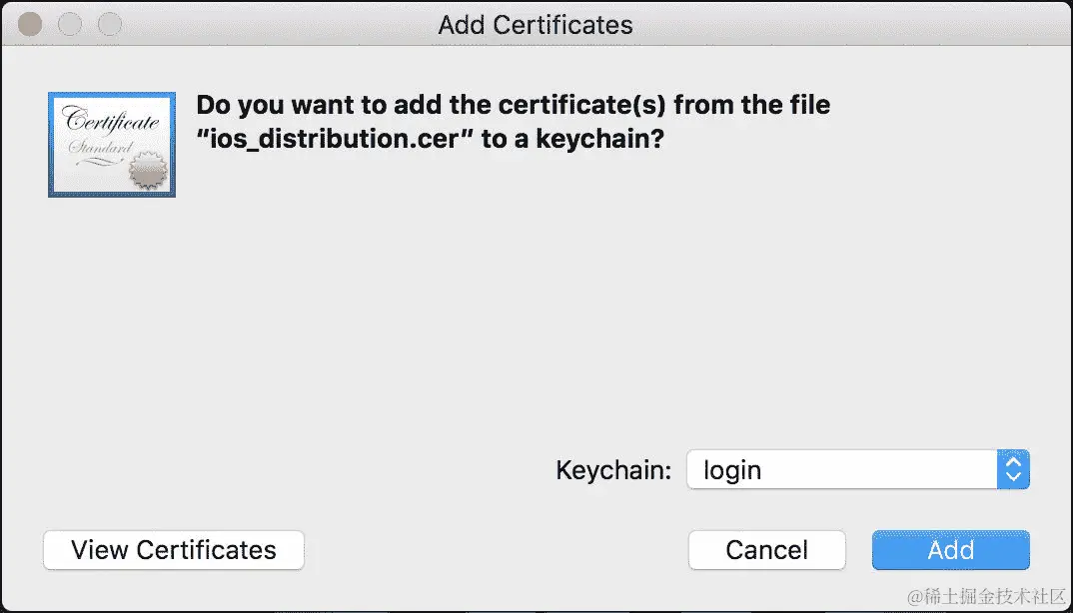Click the Certificate Standard document icon

pos(111,144)
